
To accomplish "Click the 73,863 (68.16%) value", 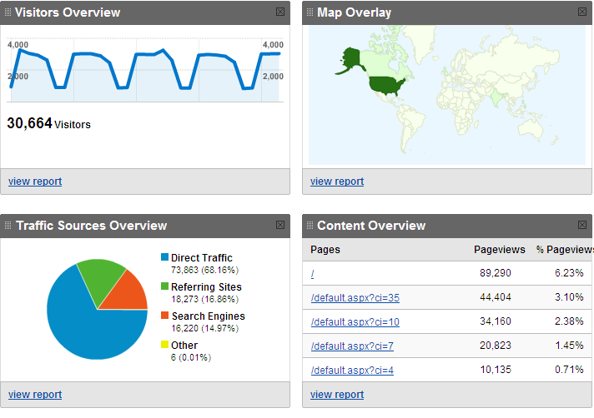I will [x=204, y=271].
